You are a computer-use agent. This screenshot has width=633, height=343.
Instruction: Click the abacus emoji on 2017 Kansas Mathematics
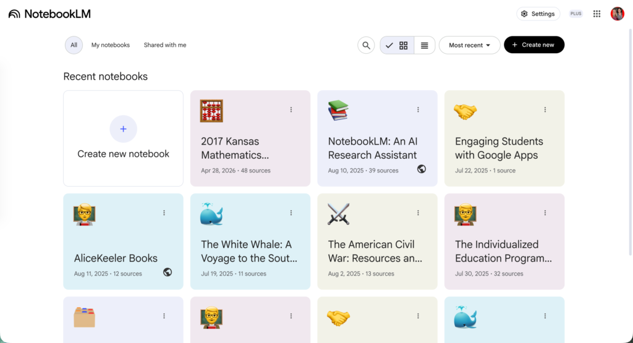coord(211,111)
